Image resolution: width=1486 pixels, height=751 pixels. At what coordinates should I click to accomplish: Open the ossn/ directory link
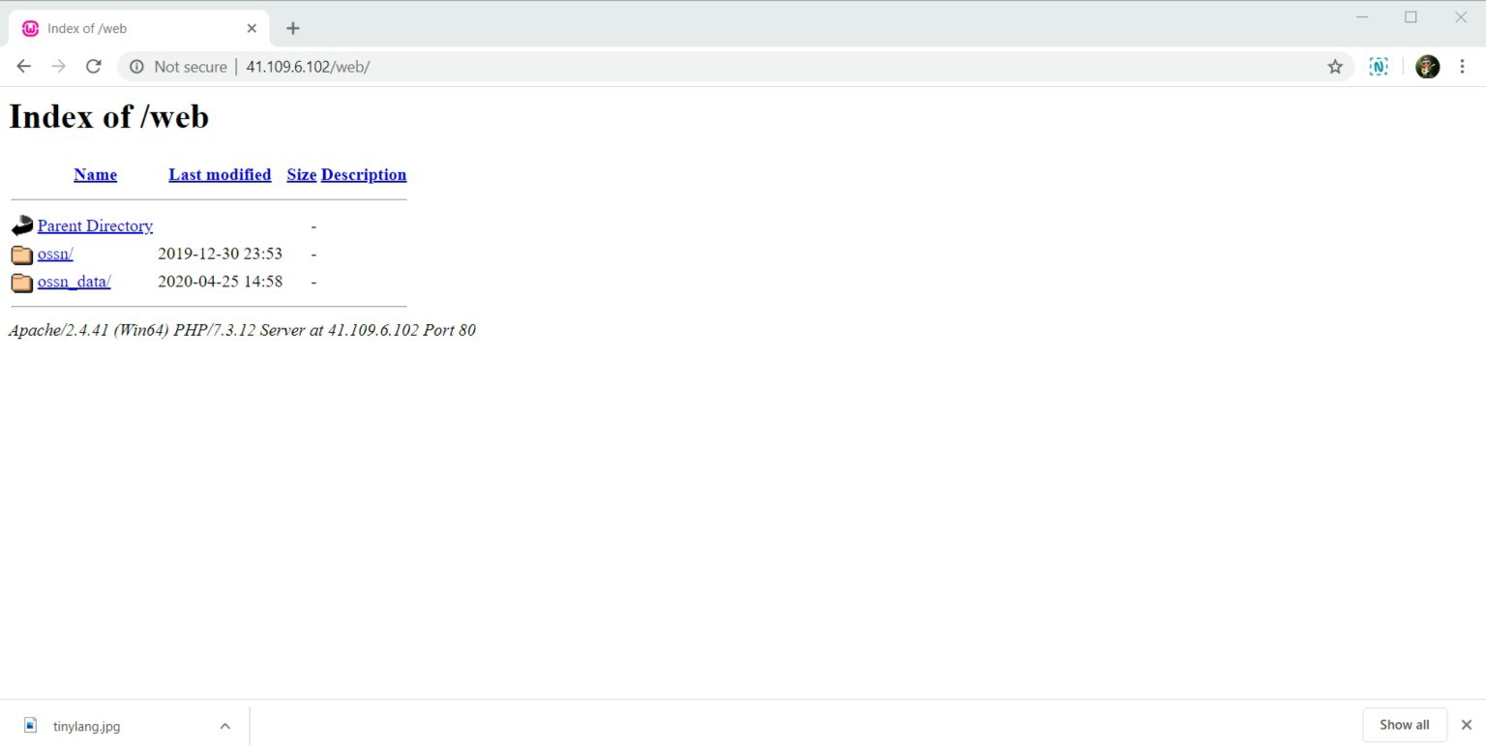(55, 254)
